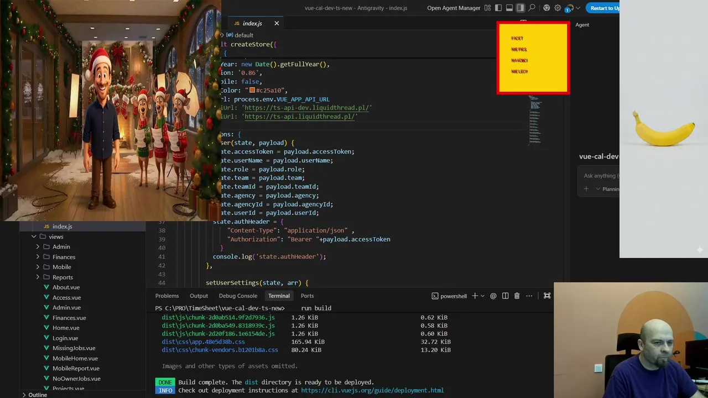Open the cli.vuejs.org deployment guide link
This screenshot has height=398, width=708.
coord(372,390)
